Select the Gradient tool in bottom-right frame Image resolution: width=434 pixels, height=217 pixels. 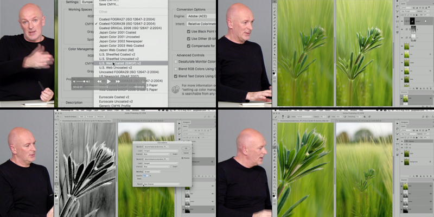coord(275,161)
